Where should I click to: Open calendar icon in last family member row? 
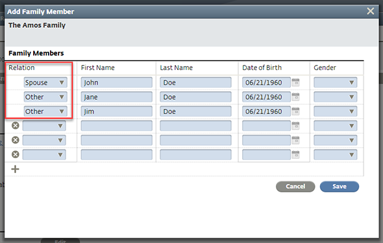coord(295,154)
